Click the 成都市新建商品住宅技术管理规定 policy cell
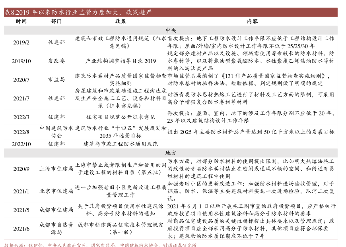This screenshot has width=346, height=247. point(121,228)
